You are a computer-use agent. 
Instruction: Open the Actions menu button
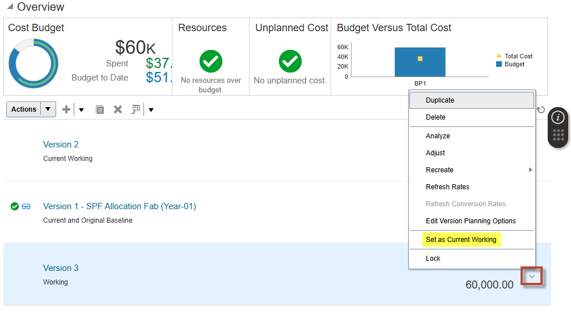pos(24,109)
